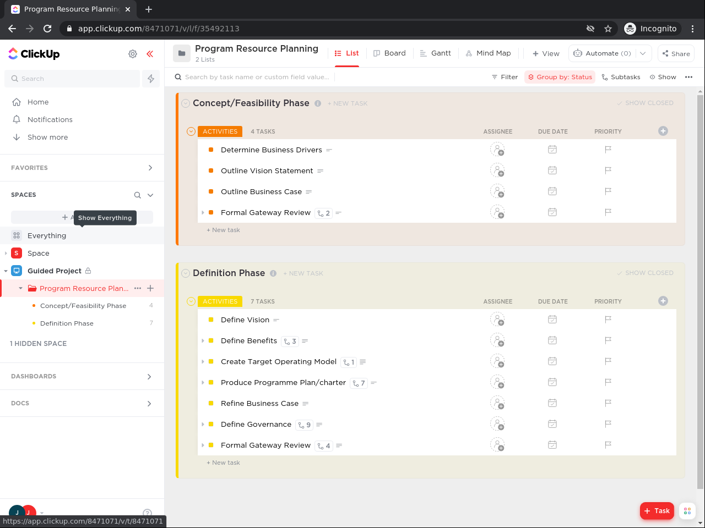This screenshot has height=528, width=705.
Task: Collapse sidebar with red double-arrow icon
Action: [150, 54]
